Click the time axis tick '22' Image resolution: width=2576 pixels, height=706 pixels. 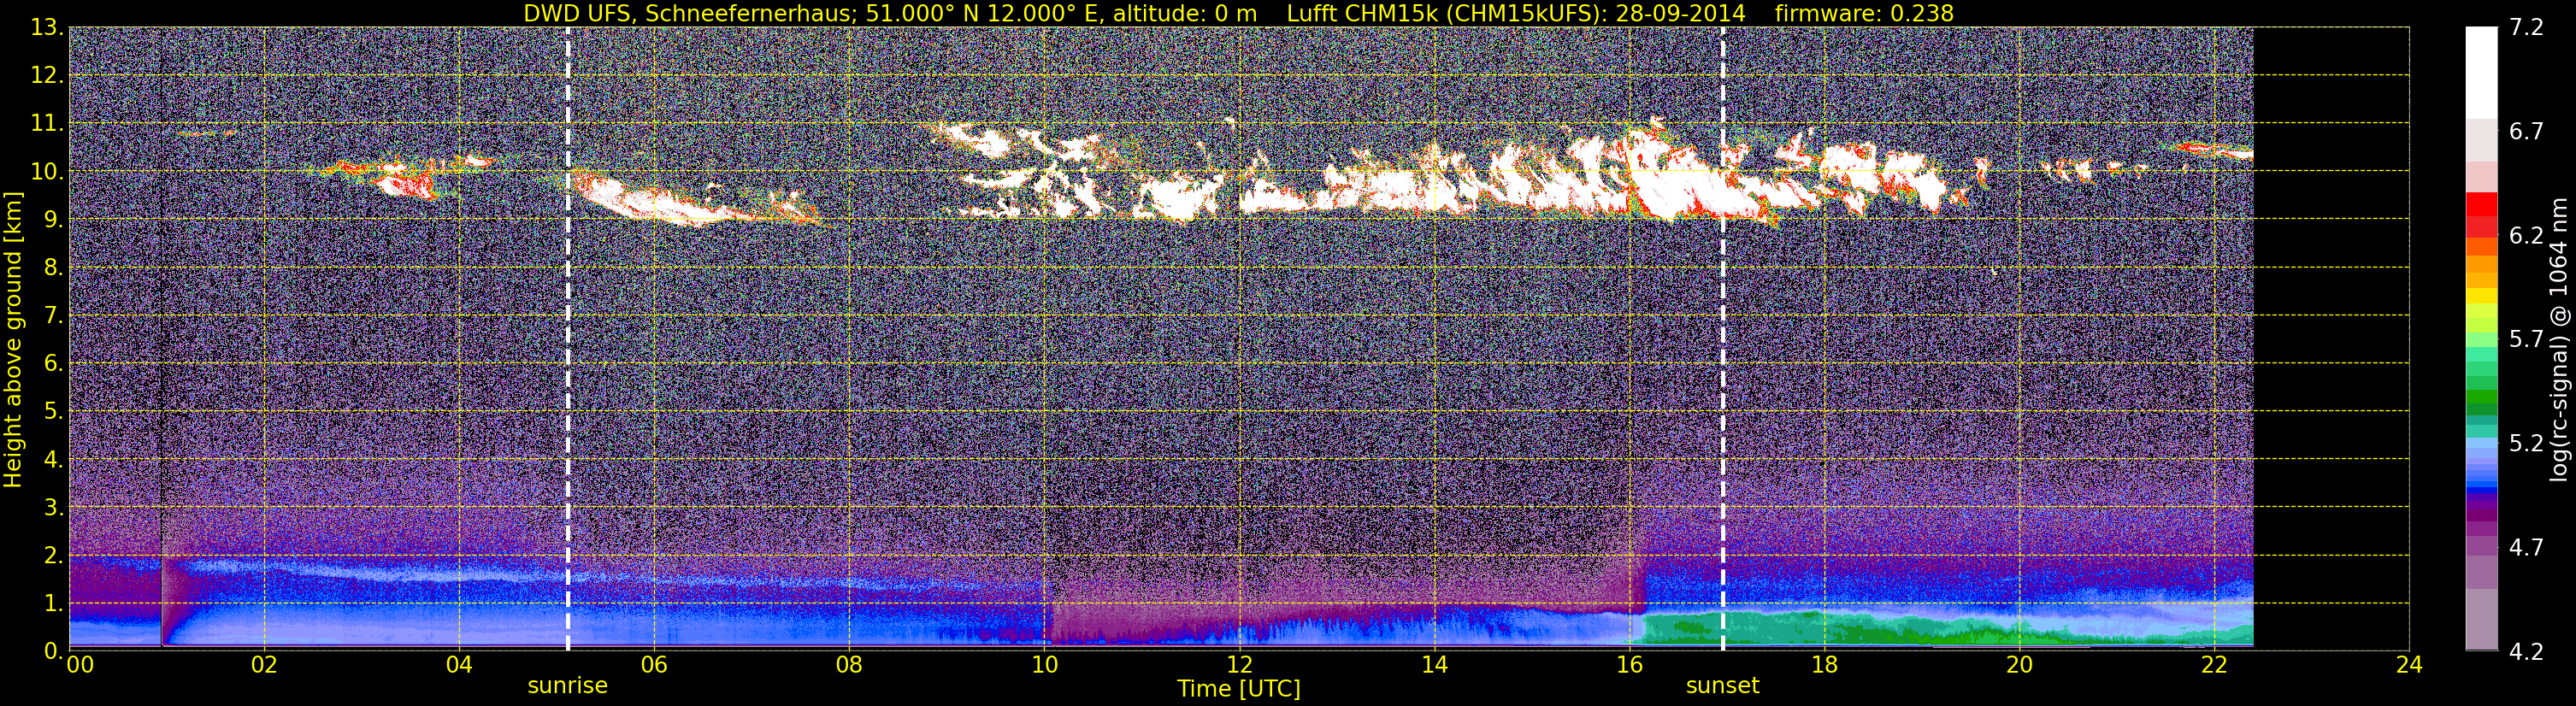2215,664
